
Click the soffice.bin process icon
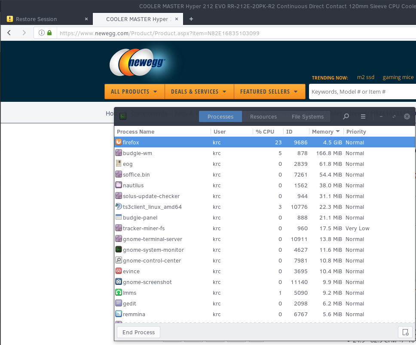click(x=119, y=174)
